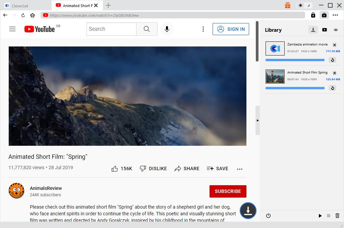Toggle the light/dark theme switch
The width and height of the screenshot is (344, 228).
click(x=304, y=5)
